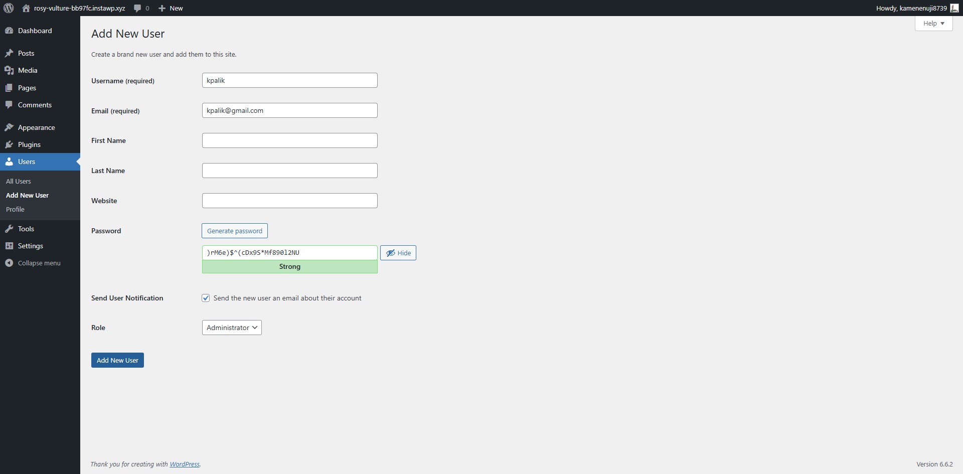Click Generate password button
The image size is (963, 474).
(235, 231)
